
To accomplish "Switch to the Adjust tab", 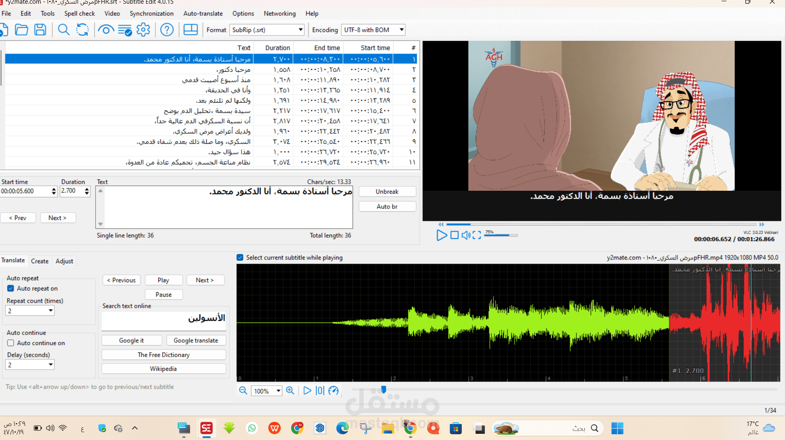I will (64, 261).
